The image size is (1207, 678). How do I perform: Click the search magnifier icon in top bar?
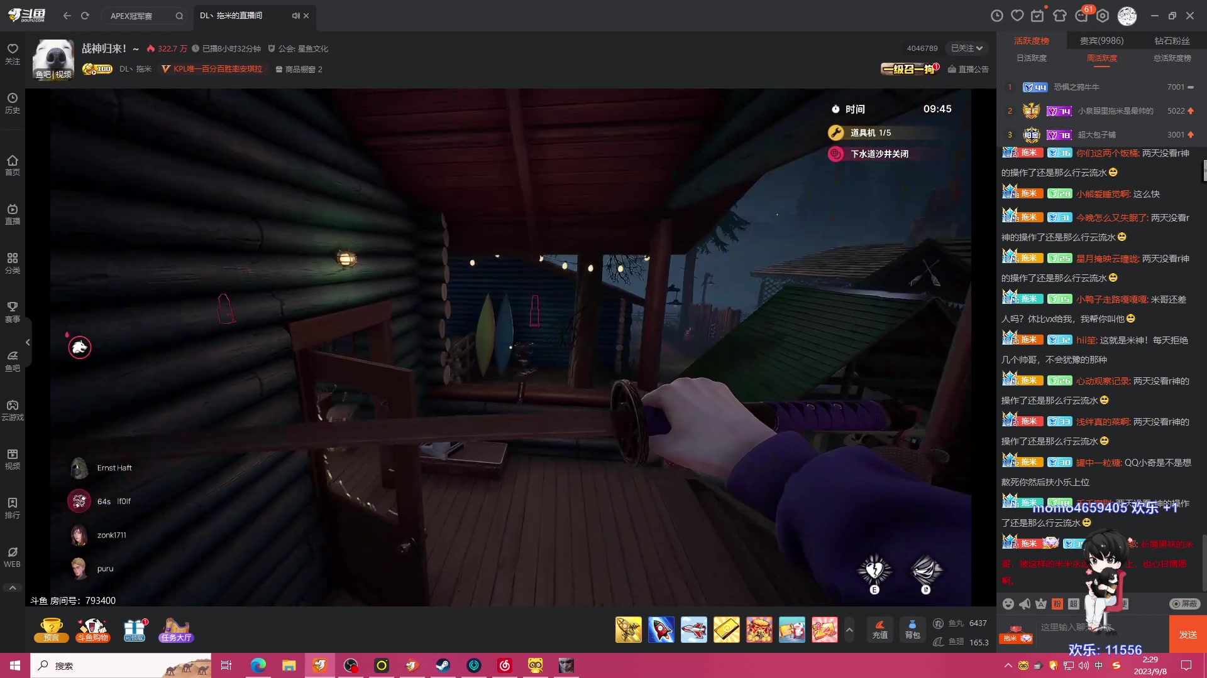pos(179,16)
